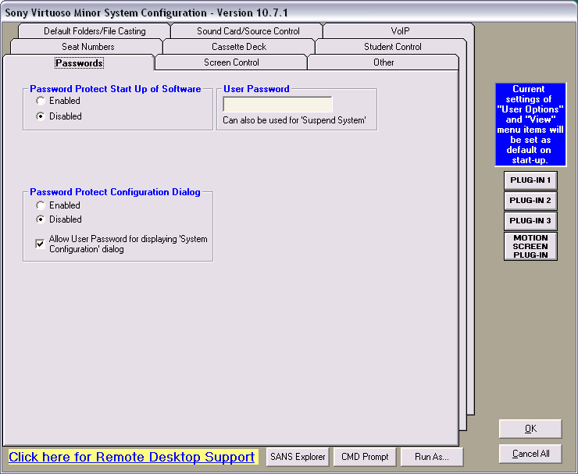Click the PLUG-IN 1 button

click(530, 180)
